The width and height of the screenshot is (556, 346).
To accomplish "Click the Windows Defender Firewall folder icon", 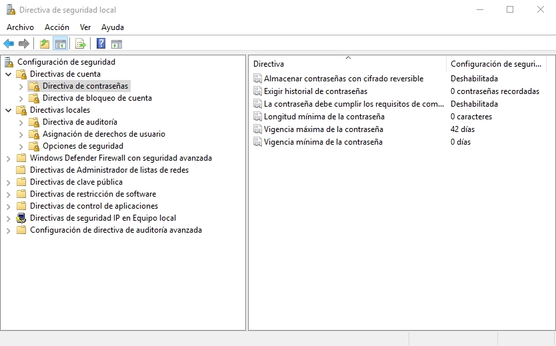I will point(21,158).
